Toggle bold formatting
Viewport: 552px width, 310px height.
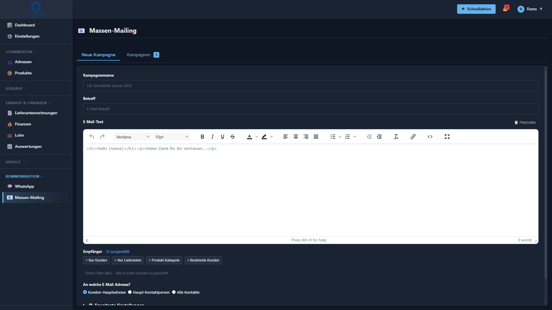(x=202, y=137)
